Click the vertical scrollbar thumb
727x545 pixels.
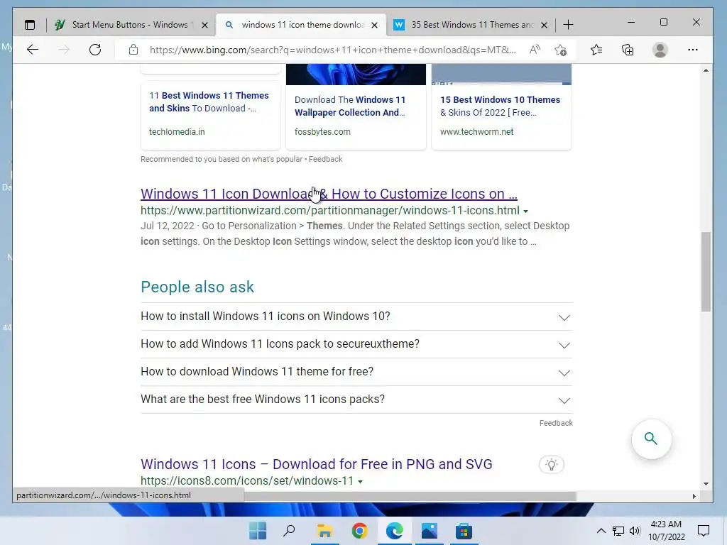tap(706, 272)
